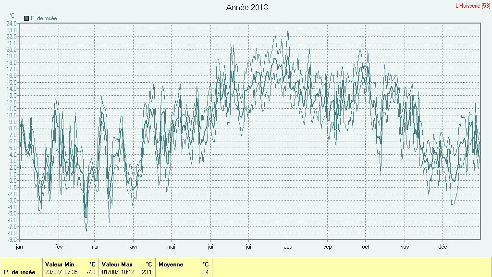
Task: Click the "4.0" y-axis label
Action: (13, 155)
